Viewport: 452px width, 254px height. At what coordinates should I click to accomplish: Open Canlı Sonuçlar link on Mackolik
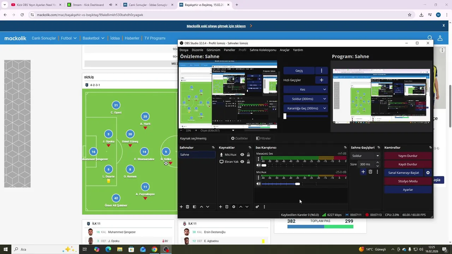(44, 38)
